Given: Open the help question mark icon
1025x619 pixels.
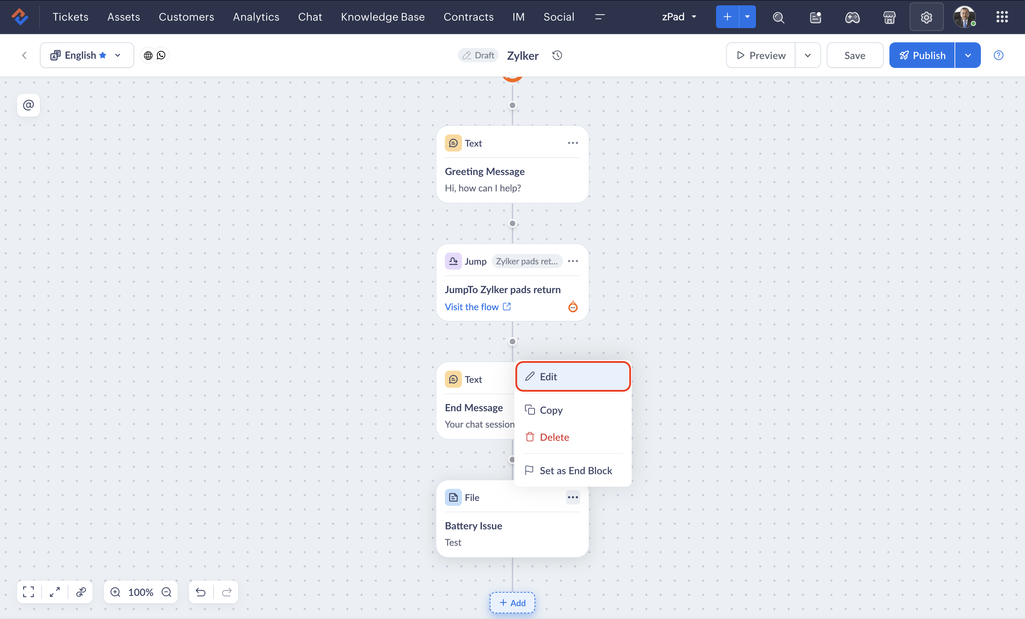Looking at the screenshot, I should 998,55.
